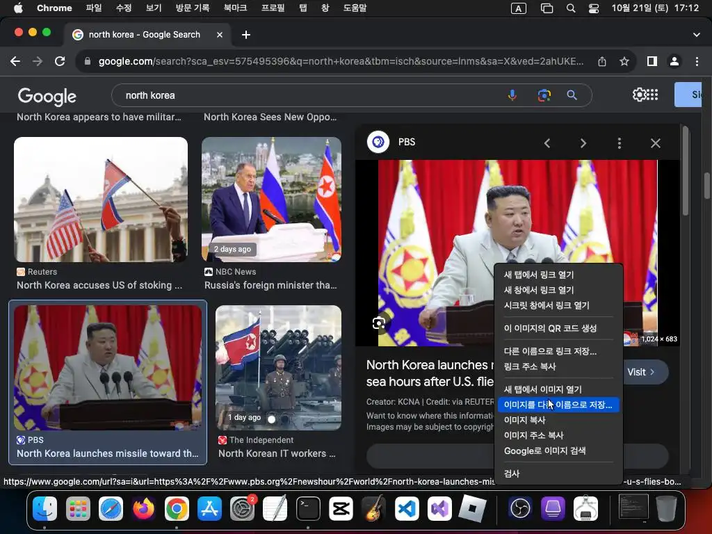The height and width of the screenshot is (534, 712).
Task: Open CapCut from the dock
Action: click(341, 508)
